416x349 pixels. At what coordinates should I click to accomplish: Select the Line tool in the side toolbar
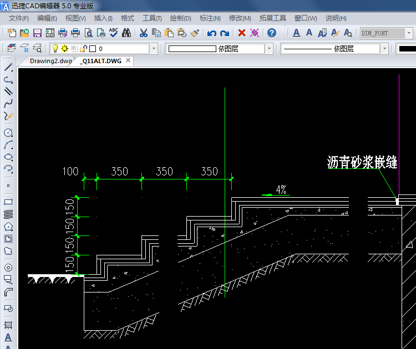(x=8, y=68)
